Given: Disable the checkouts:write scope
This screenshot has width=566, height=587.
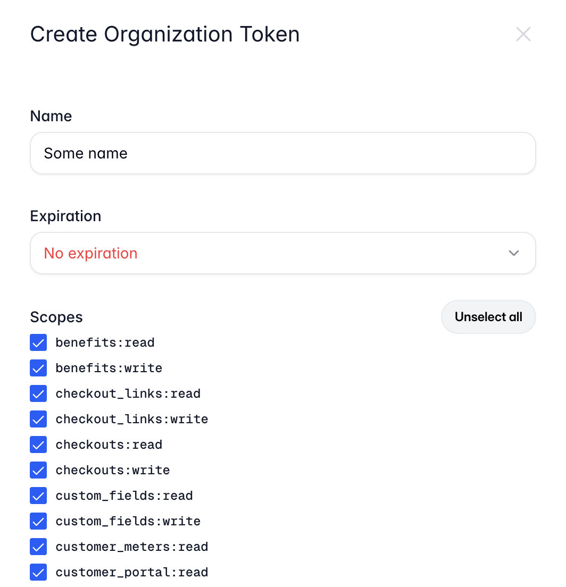Looking at the screenshot, I should tap(38, 470).
